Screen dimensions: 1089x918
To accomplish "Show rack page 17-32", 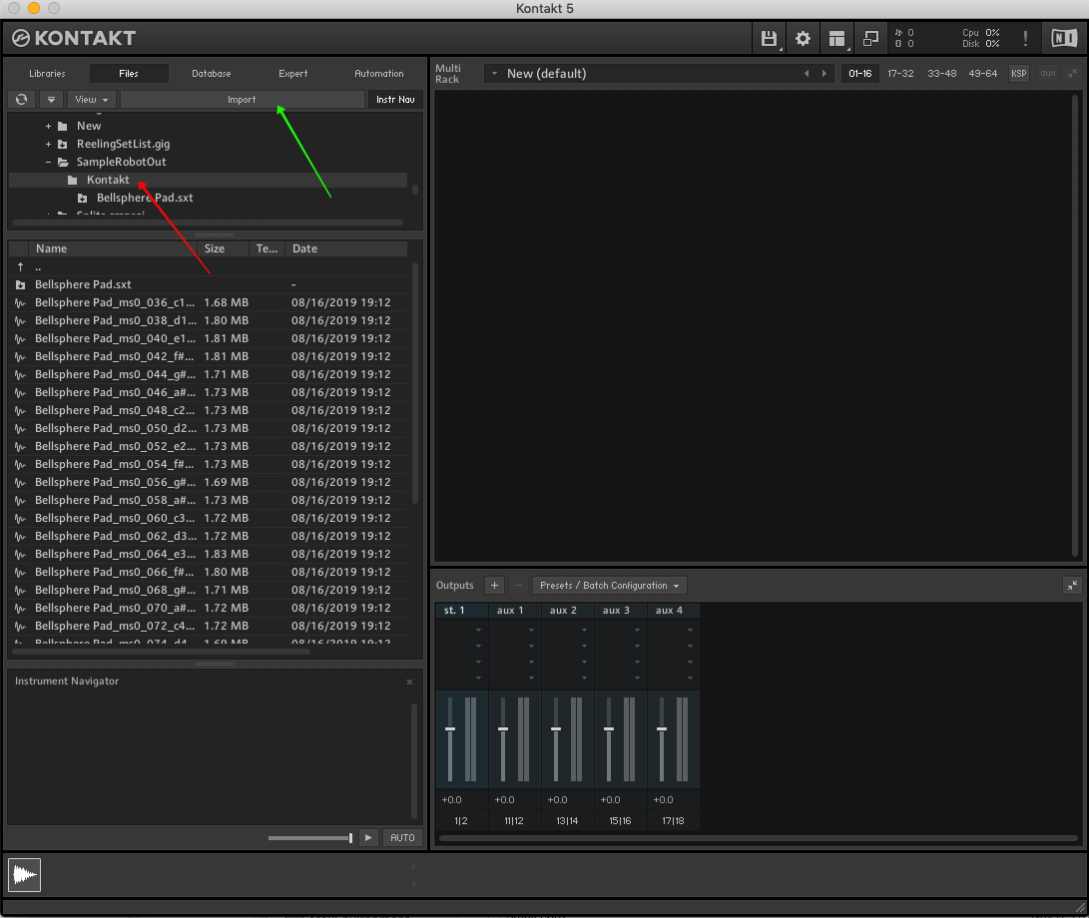I will tap(900, 73).
